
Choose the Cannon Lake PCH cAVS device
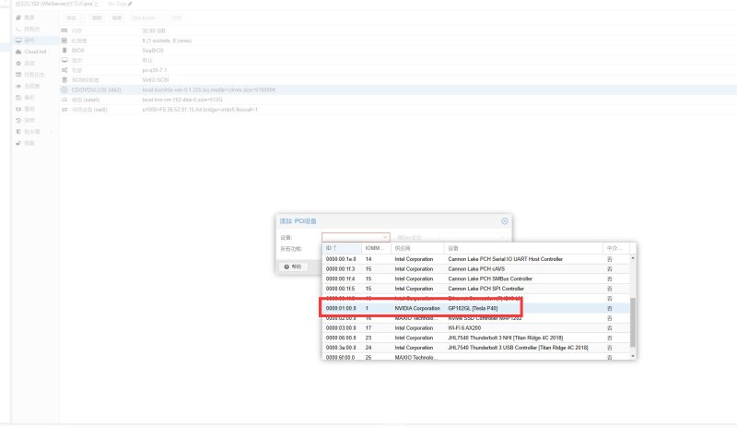475,269
